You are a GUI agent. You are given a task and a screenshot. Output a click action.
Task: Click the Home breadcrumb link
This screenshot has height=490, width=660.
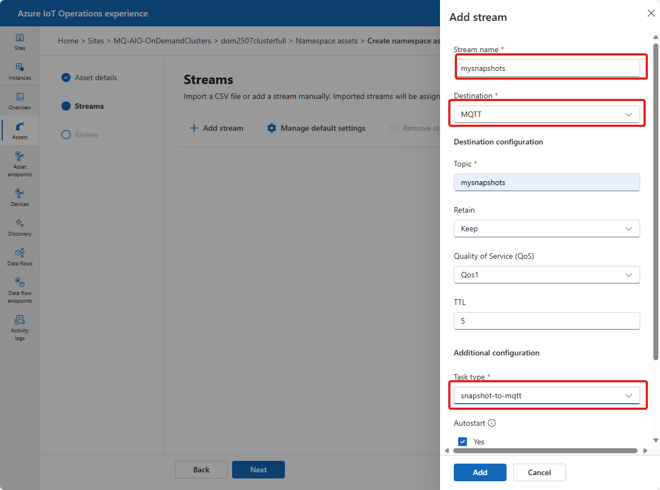68,41
